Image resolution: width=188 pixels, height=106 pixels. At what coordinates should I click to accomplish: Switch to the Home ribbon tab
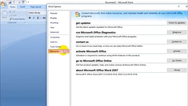[12, 7]
